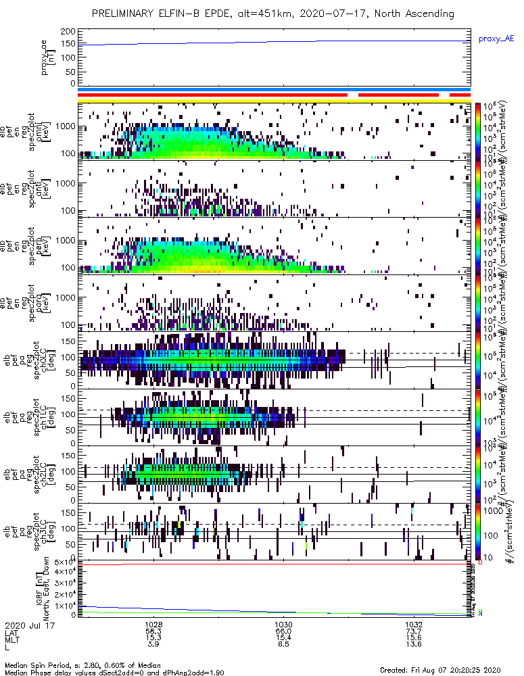Click the '1030' time tick label

[x=283, y=625]
